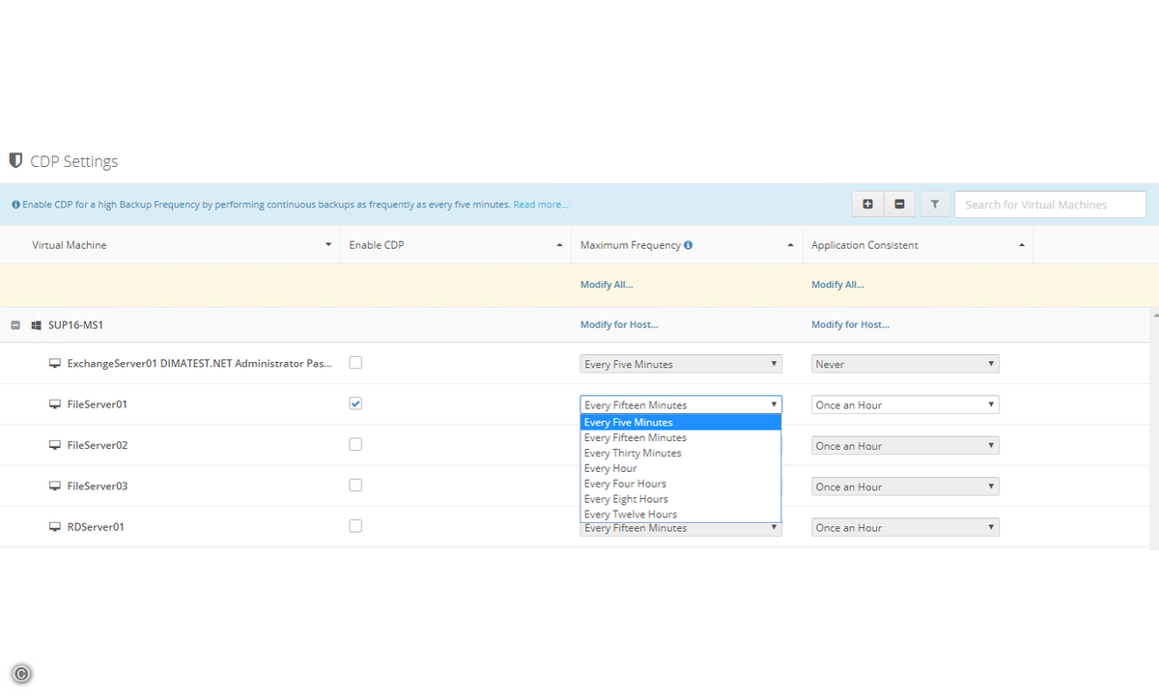Select Every Four Hours option

pyautogui.click(x=681, y=484)
